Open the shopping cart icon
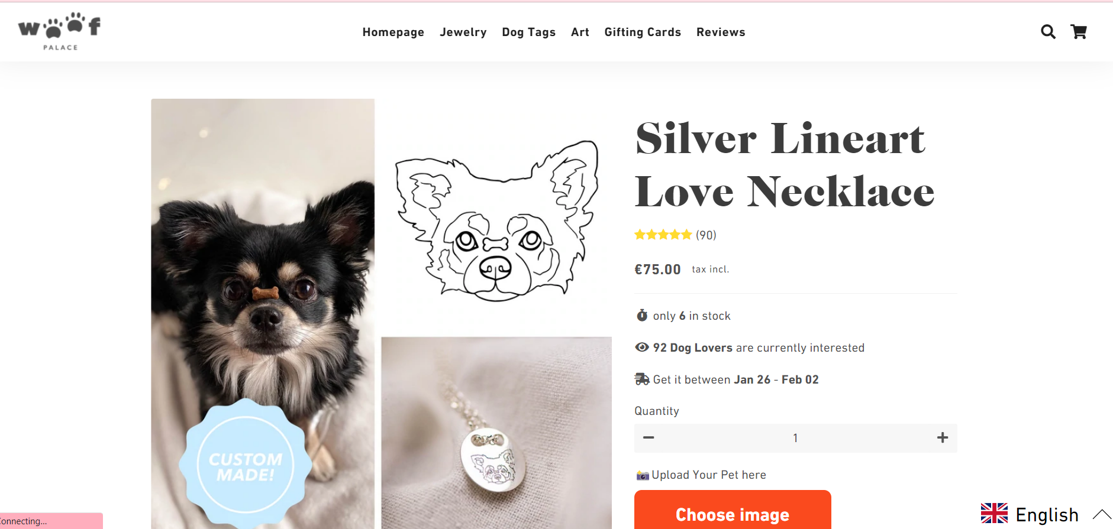The image size is (1113, 529). (x=1079, y=32)
